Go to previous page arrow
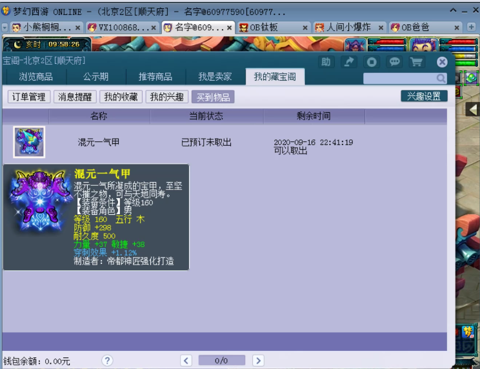The image size is (480, 369). point(186,361)
